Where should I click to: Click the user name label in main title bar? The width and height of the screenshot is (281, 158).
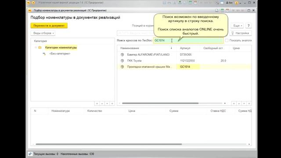coord(229,3)
